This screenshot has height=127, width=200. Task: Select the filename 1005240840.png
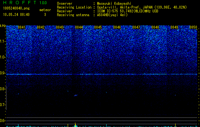(17, 8)
